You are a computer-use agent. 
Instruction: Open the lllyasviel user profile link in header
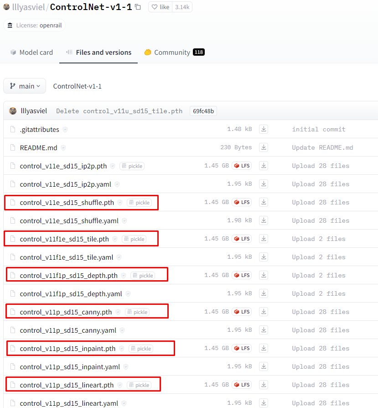[x=28, y=7]
